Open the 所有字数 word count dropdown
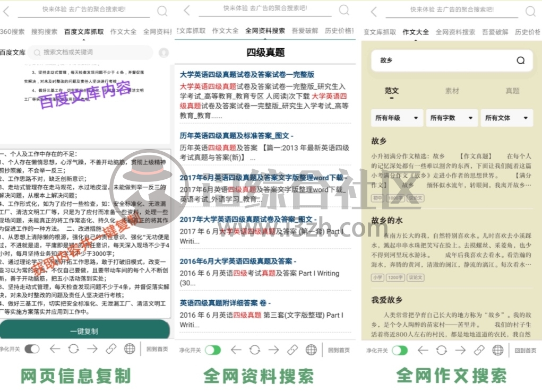542x392 pixels. click(451, 118)
